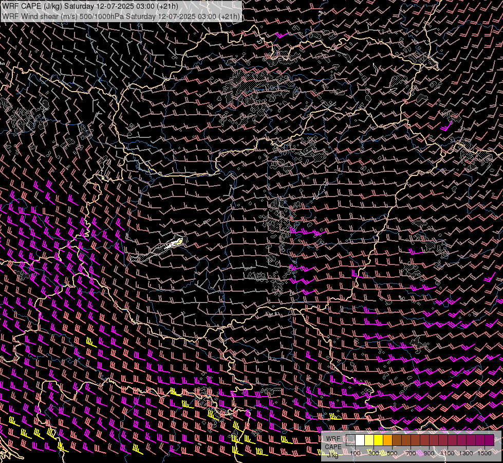
Task: Click the legend value '900'
Action: click(429, 453)
